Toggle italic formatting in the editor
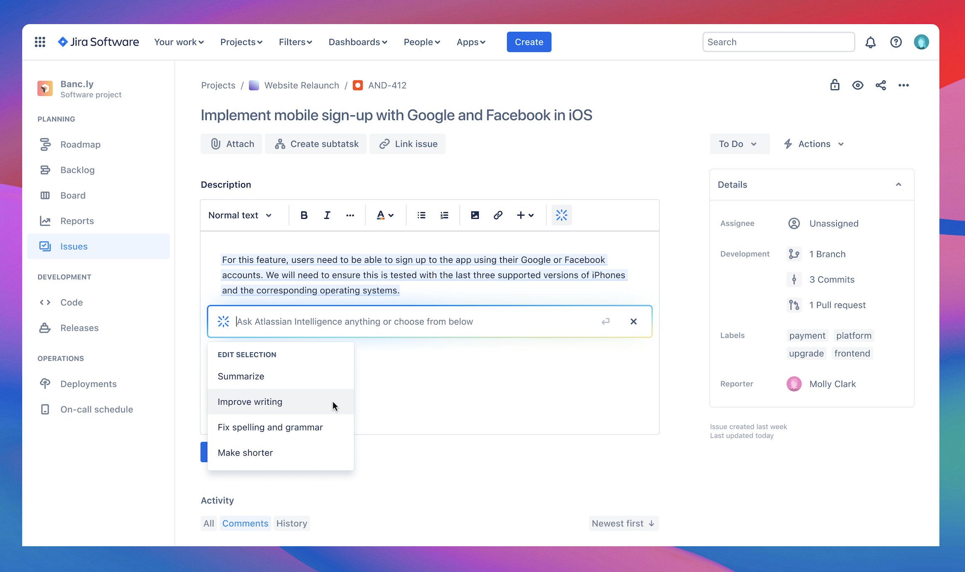965x572 pixels. coord(327,215)
